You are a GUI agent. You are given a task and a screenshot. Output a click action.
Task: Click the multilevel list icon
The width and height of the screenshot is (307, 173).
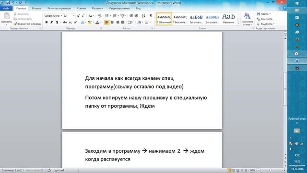[x=122, y=16]
